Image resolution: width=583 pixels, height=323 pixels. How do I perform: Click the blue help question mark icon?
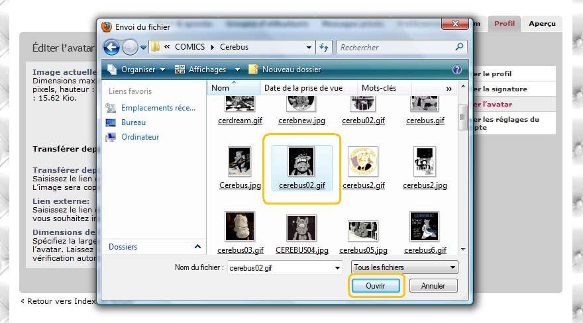[x=456, y=69]
